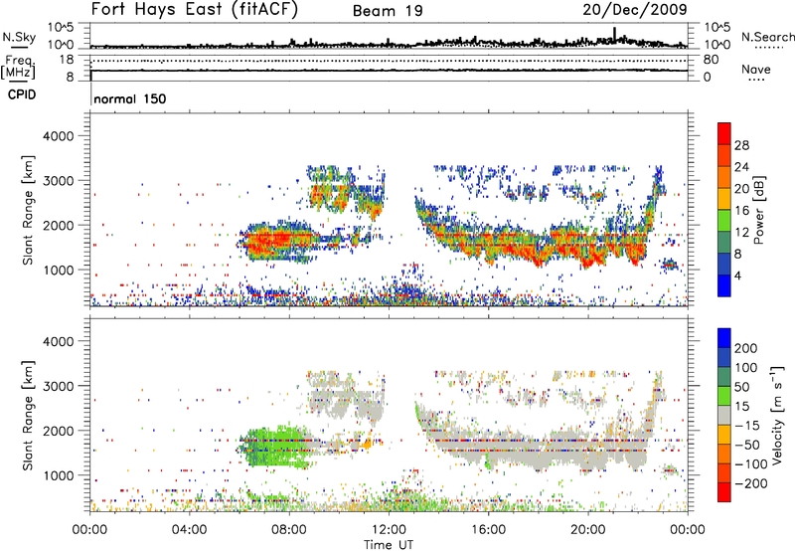Click the 'Freq. [MHz]' axis label

tap(20, 67)
